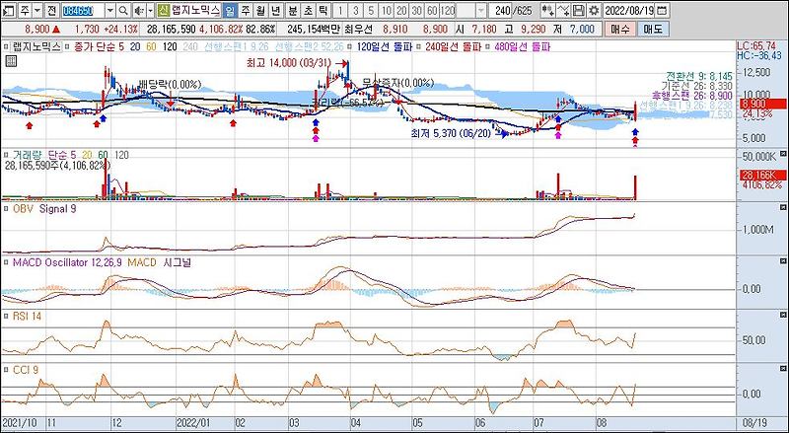
Task: Switch to 주 weekly chart tab
Action: click(245, 10)
